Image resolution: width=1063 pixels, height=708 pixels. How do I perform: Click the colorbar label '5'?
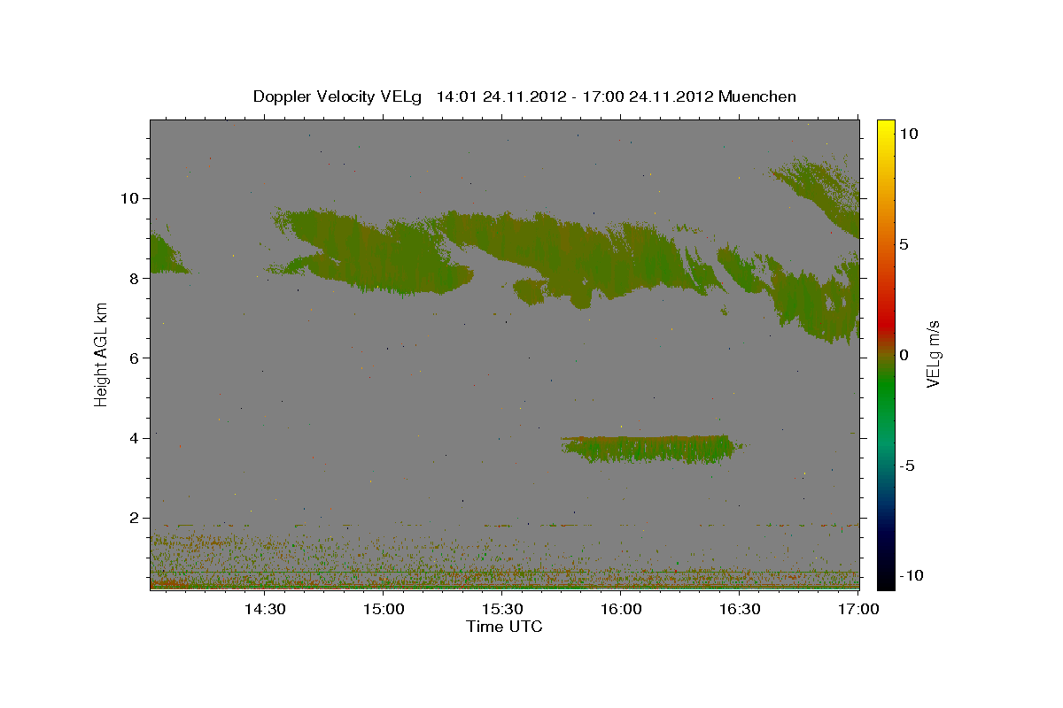904,244
